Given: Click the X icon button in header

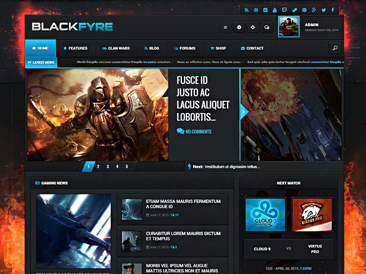Looking at the screenshot, I should pos(225,27).
